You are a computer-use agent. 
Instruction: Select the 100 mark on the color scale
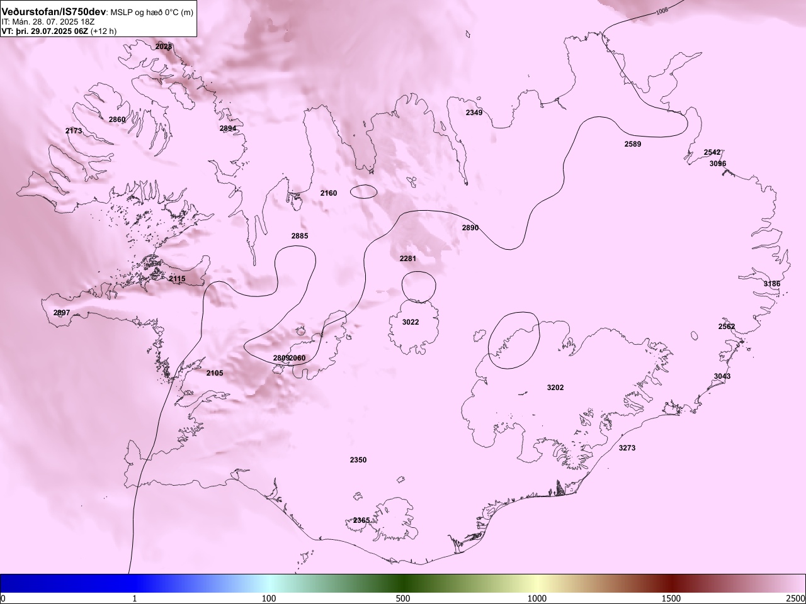click(269, 598)
